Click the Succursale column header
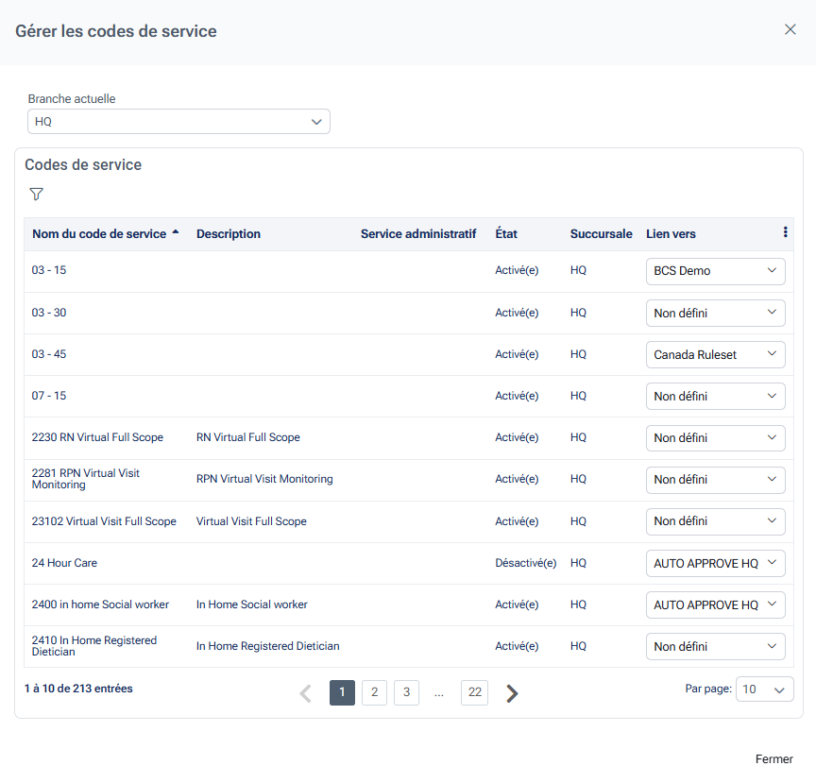The width and height of the screenshot is (816, 783). point(601,234)
